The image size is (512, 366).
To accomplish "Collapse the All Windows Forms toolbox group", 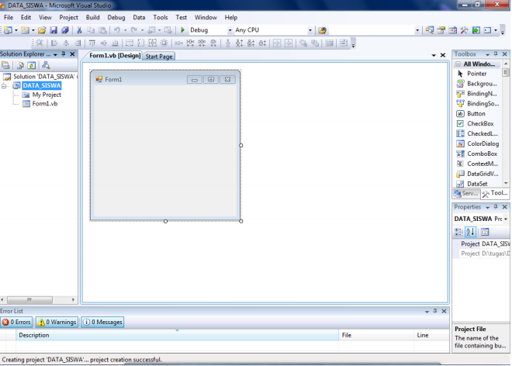I will pos(458,64).
